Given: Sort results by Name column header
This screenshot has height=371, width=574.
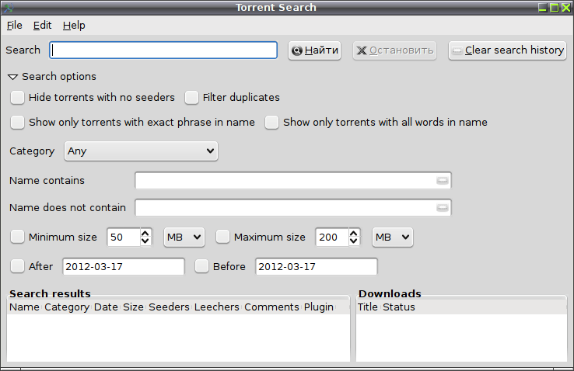Looking at the screenshot, I should 24,307.
